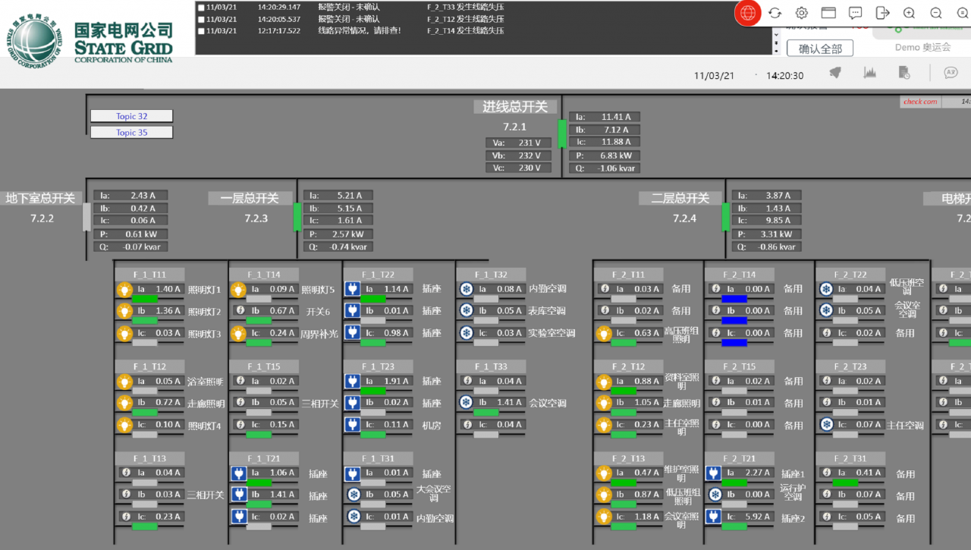Click the green 进线总开关 breaker indicator
The height and width of the screenshot is (550, 971).
pyautogui.click(x=562, y=134)
